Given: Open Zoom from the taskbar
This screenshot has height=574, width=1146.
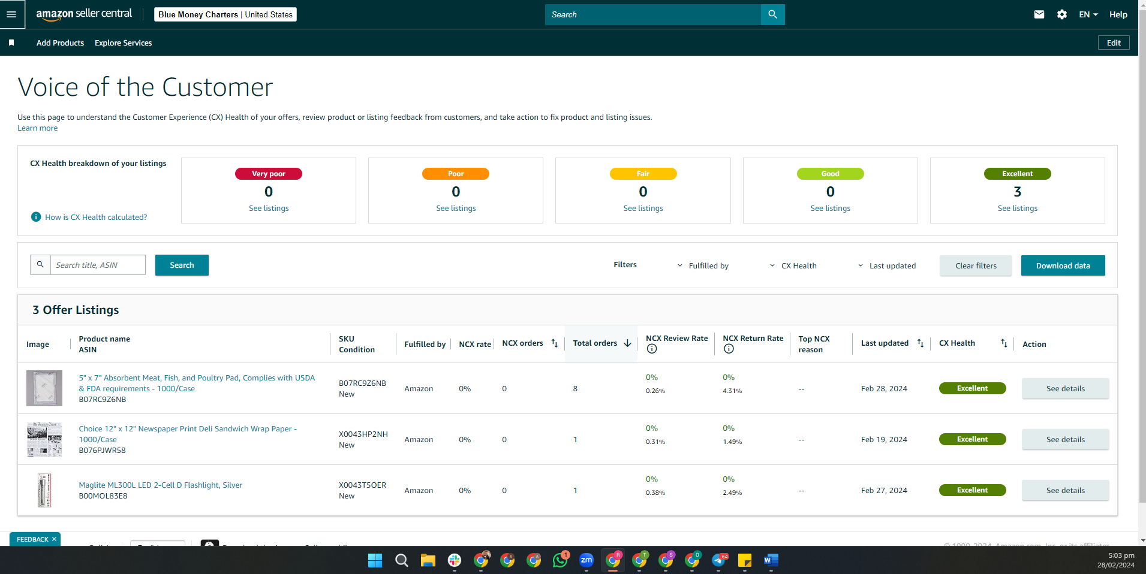Looking at the screenshot, I should point(586,560).
